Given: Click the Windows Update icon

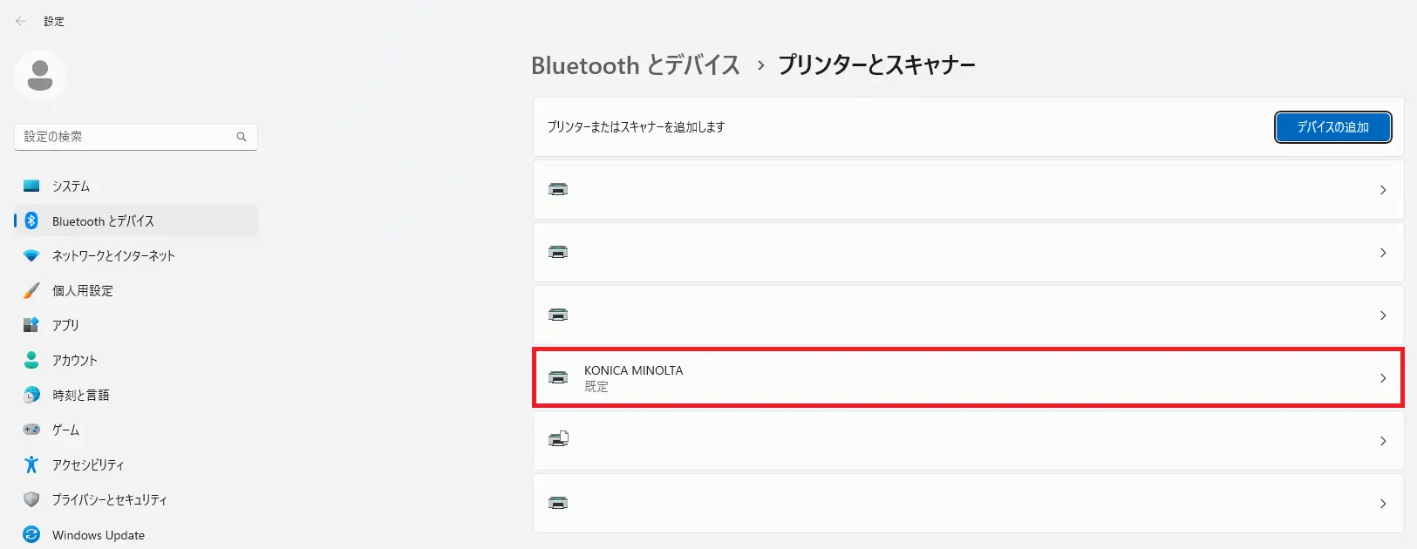Looking at the screenshot, I should (x=31, y=534).
